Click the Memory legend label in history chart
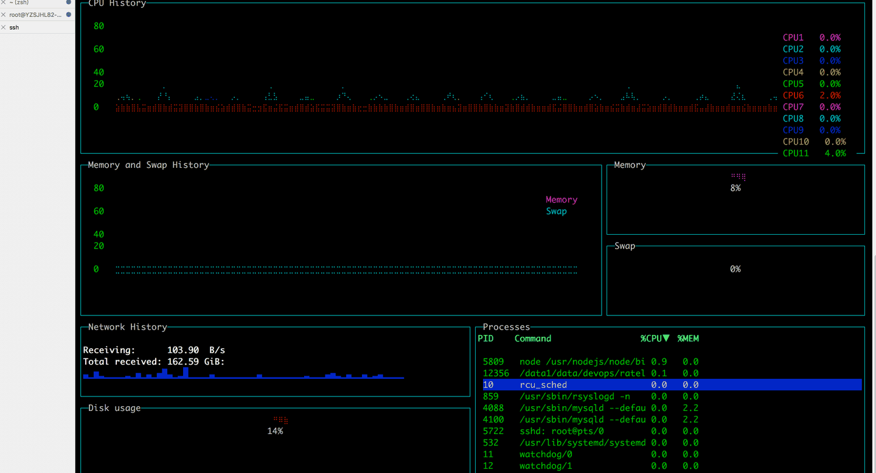 561,199
